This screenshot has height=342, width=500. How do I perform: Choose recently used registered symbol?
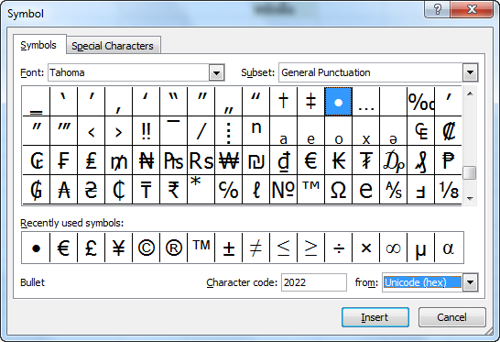point(174,248)
